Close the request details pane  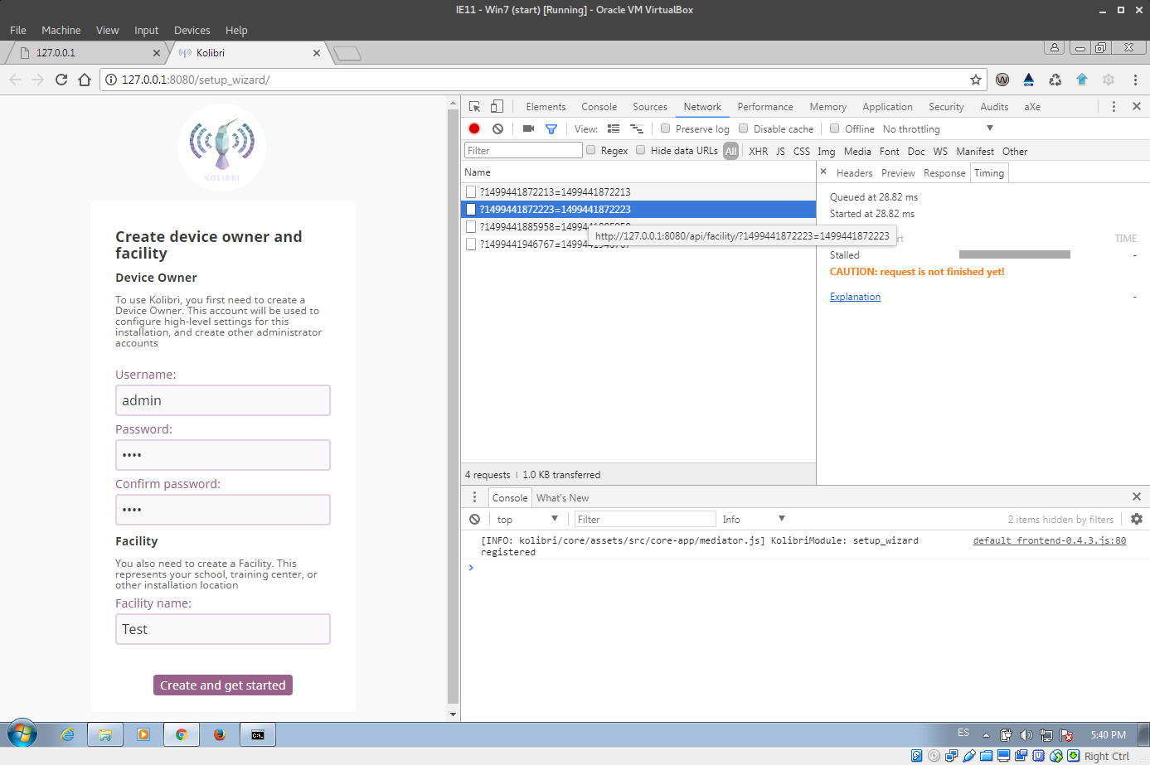tap(823, 172)
